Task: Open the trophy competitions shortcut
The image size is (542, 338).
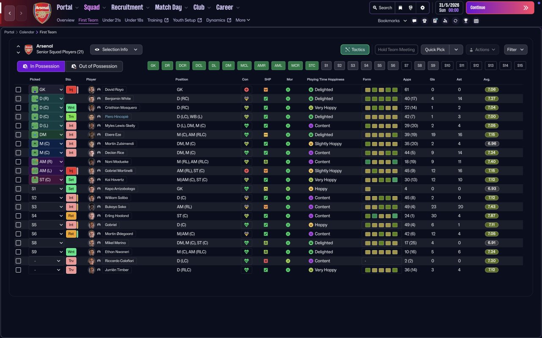Action: (466, 21)
